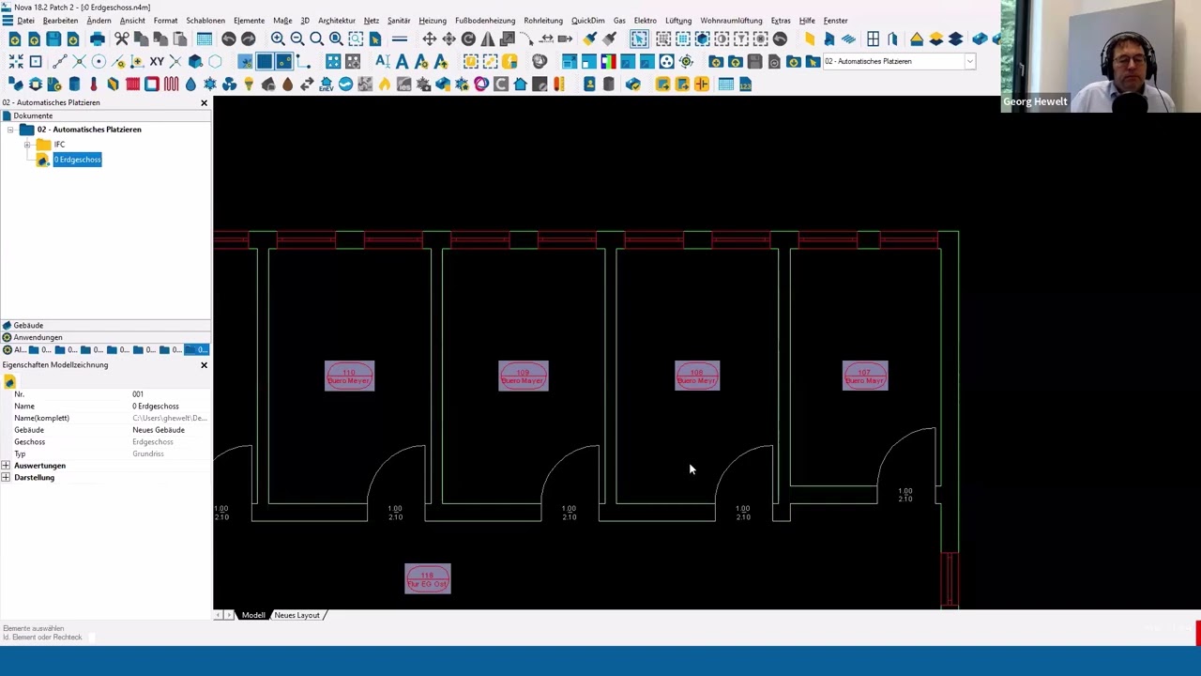Click the rotate circular arrow icon

[468, 38]
